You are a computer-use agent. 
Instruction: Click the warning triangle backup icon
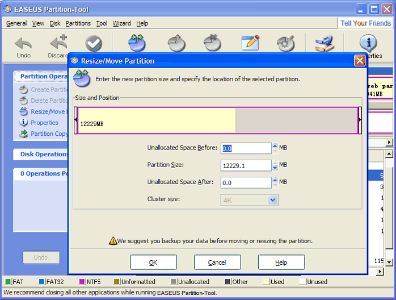[x=113, y=241]
